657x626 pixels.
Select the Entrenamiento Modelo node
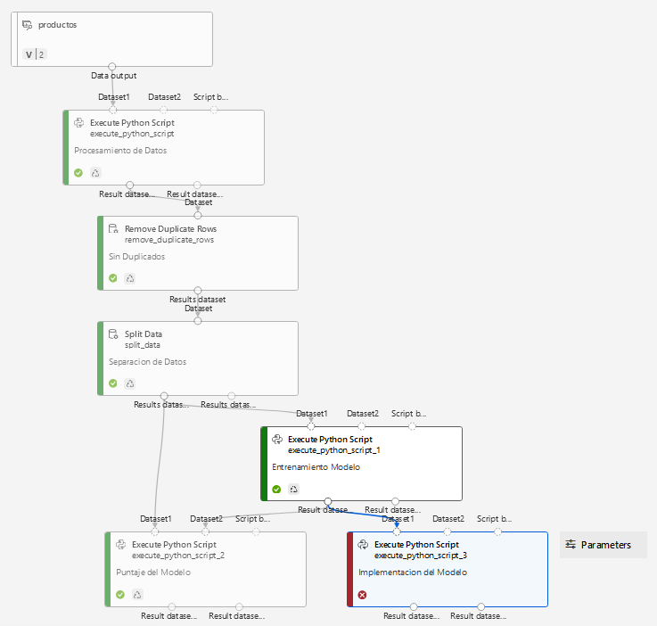[361, 464]
